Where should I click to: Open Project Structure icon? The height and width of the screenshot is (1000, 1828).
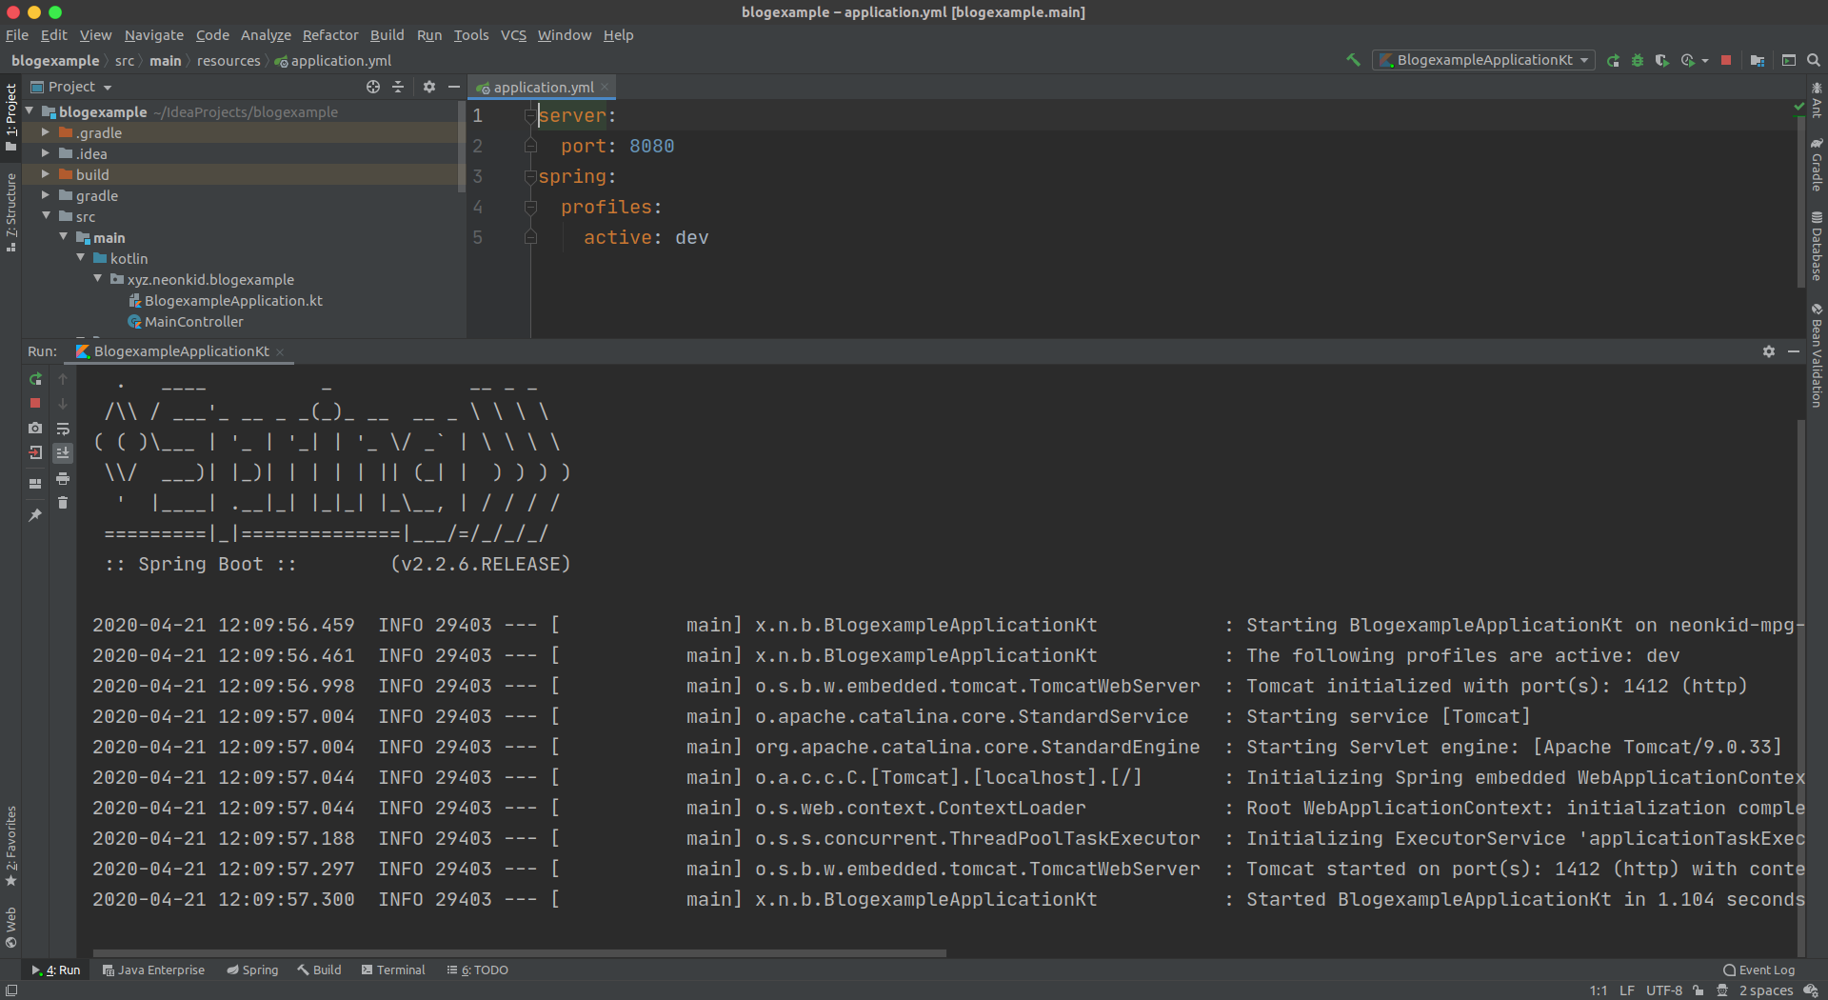tap(1758, 60)
